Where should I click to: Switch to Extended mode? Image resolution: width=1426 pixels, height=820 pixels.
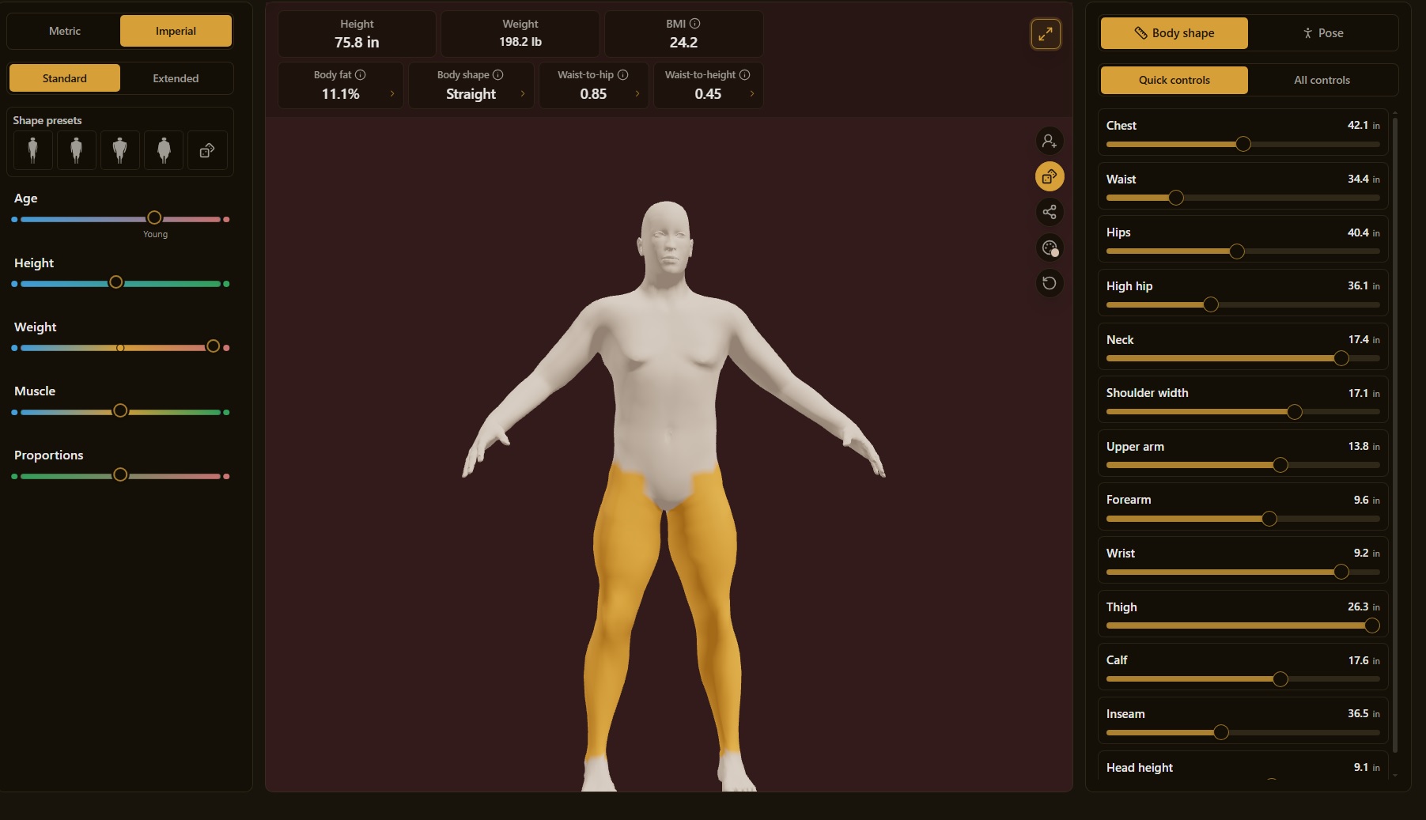[176, 78]
